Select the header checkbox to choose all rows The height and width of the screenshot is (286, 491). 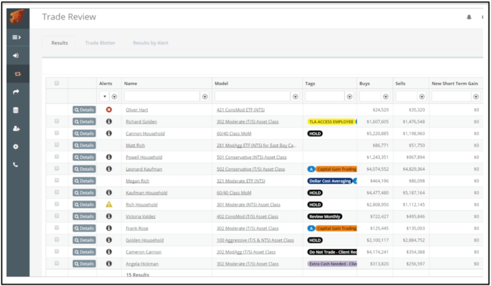click(57, 82)
